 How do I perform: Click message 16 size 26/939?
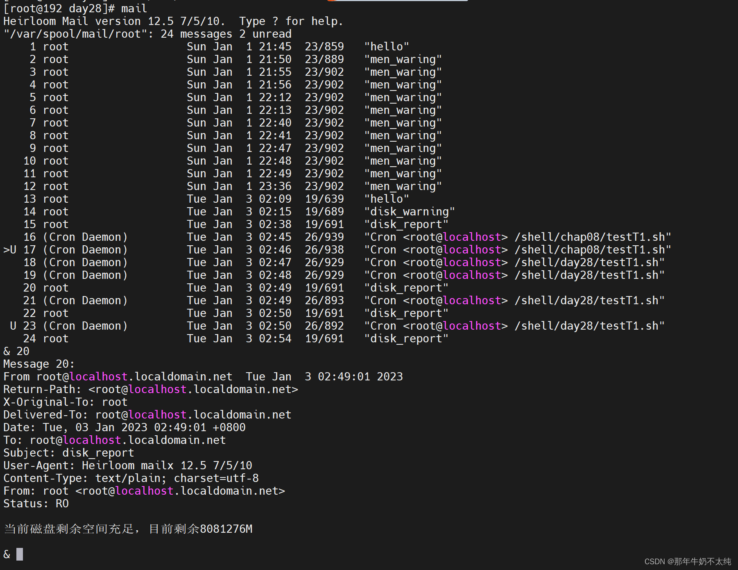pos(324,237)
